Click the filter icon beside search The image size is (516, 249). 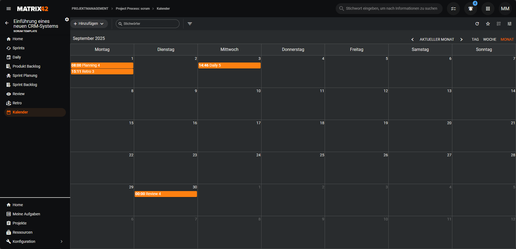point(190,24)
